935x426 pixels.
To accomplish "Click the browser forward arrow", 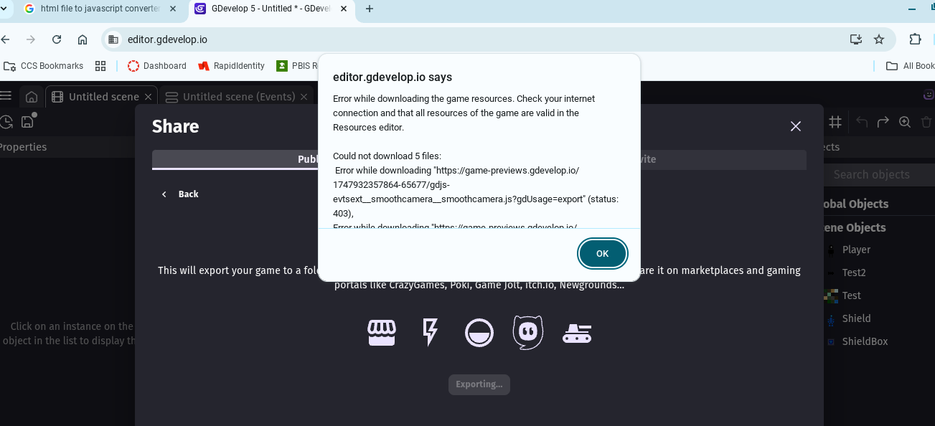I will [x=31, y=39].
